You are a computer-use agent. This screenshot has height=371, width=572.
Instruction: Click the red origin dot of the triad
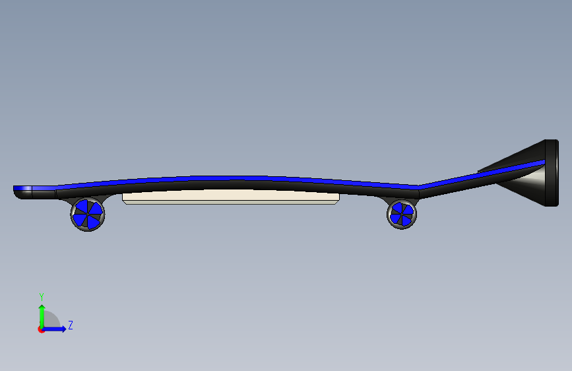[x=41, y=329]
